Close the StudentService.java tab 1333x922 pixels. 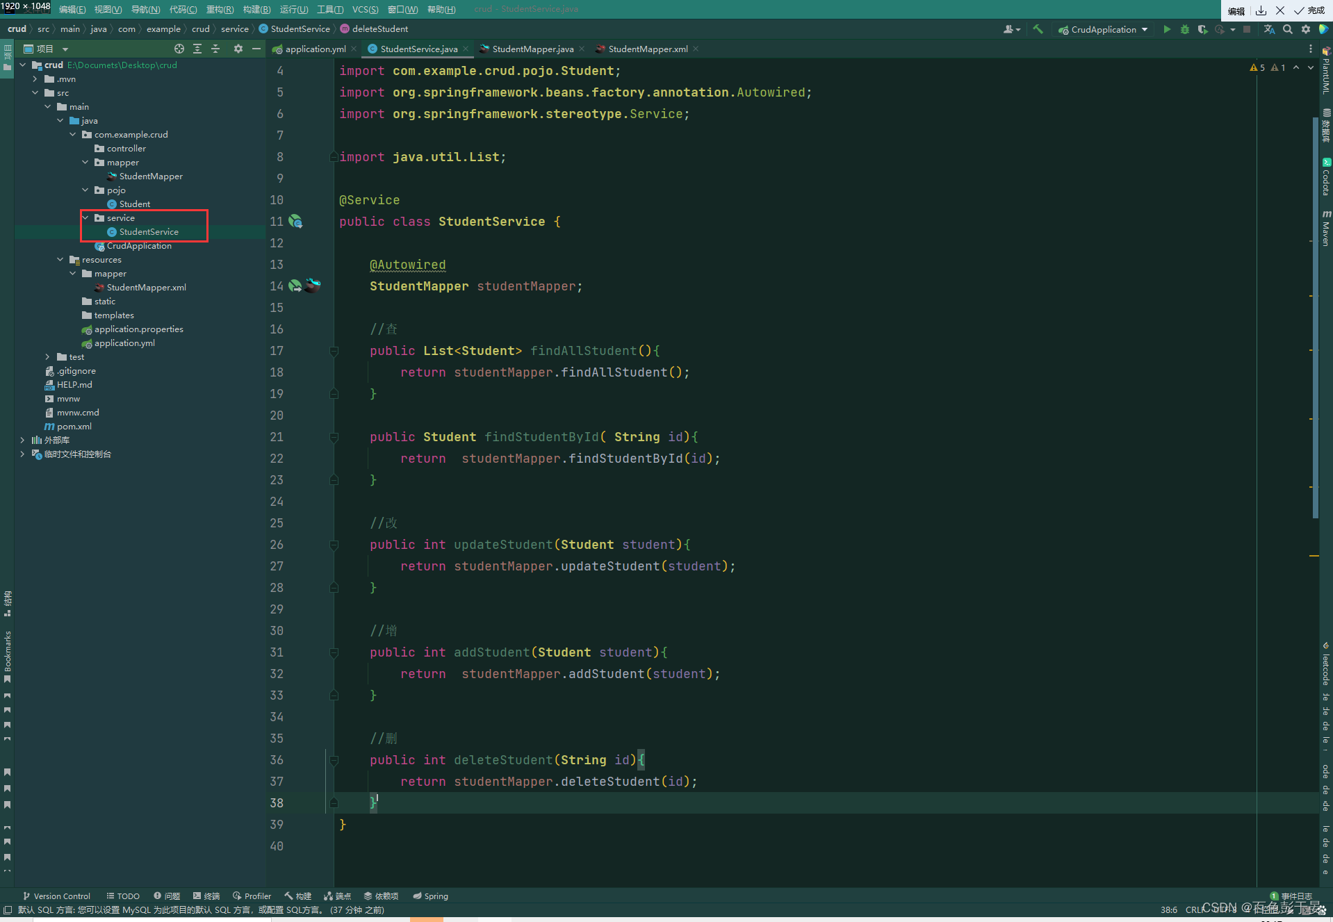tap(466, 49)
